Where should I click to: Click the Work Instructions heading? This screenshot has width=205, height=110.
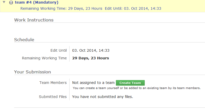tap(34, 20)
